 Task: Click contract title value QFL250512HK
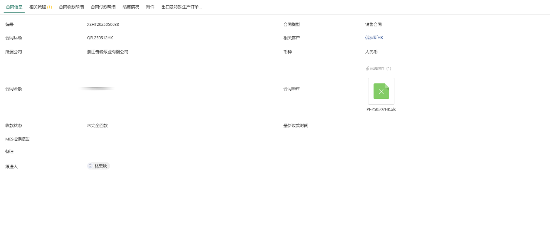100,38
